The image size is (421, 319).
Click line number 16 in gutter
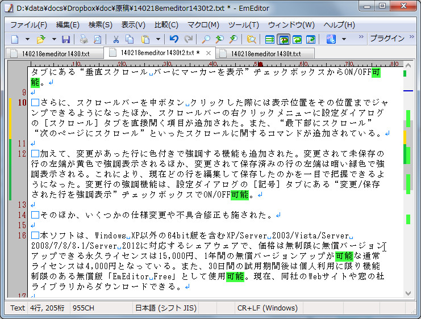click(x=22, y=236)
